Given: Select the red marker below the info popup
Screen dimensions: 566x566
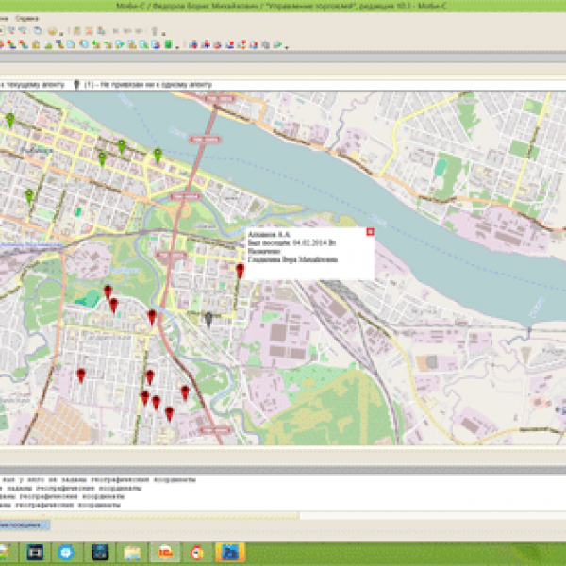Looking at the screenshot, I should [240, 271].
